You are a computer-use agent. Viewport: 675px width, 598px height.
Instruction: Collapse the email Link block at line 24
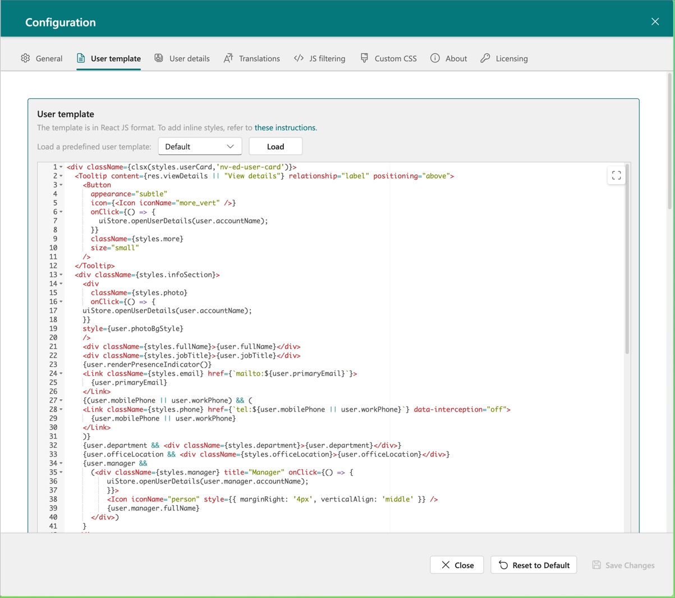click(x=61, y=374)
